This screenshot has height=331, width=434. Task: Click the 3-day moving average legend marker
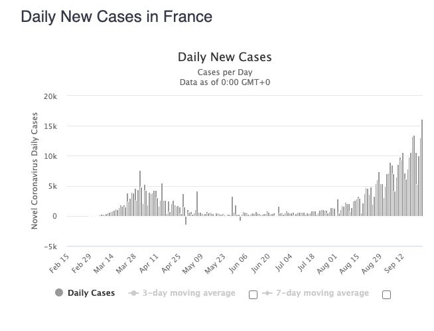pyautogui.click(x=133, y=293)
